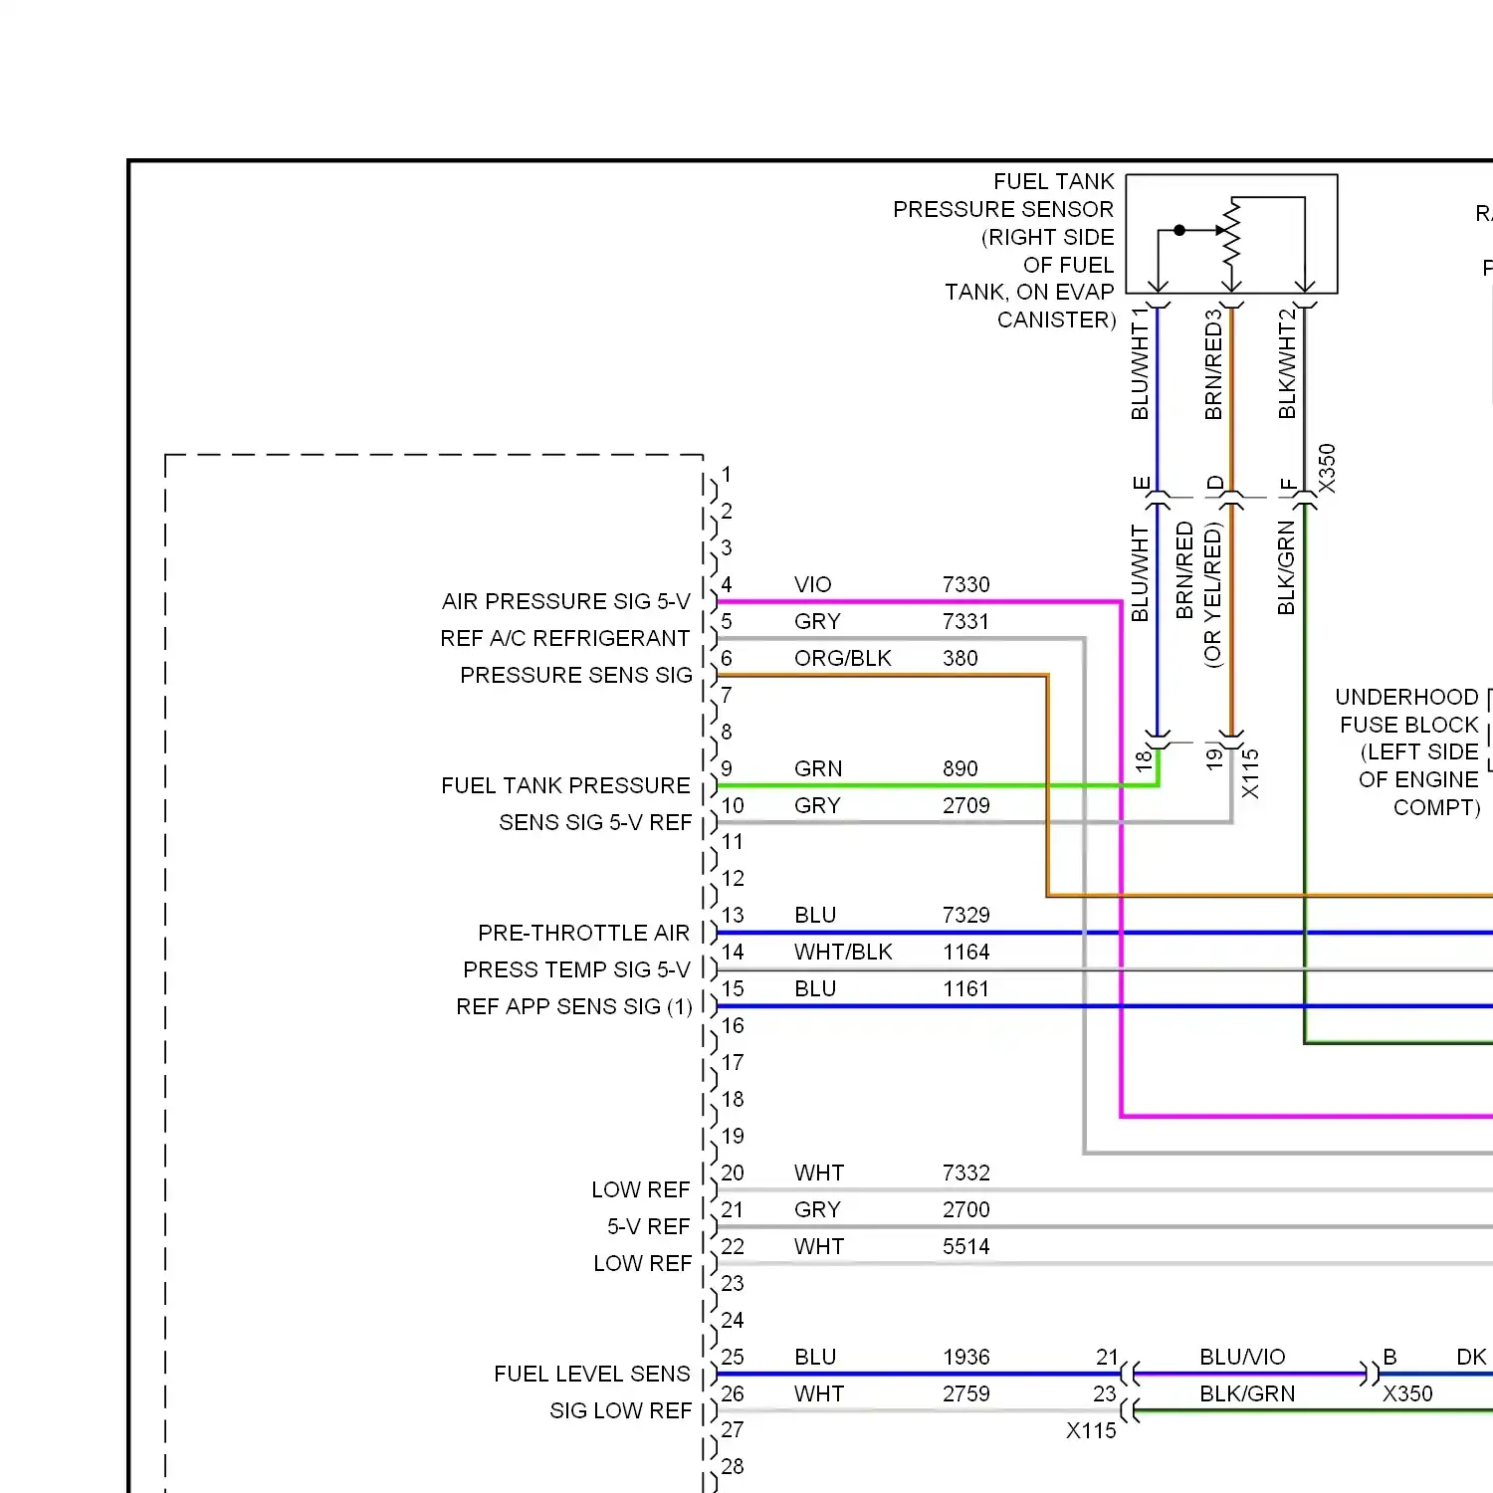Click pin number 17 on connector
This screenshot has width=1493, height=1493.
coord(733,1062)
